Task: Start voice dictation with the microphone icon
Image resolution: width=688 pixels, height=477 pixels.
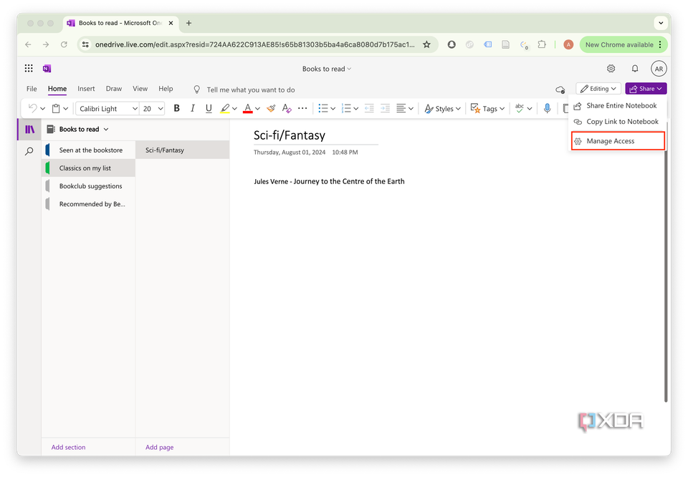Action: click(548, 108)
